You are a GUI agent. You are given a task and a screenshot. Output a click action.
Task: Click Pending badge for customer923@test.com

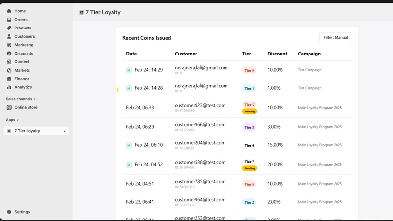tap(250, 111)
